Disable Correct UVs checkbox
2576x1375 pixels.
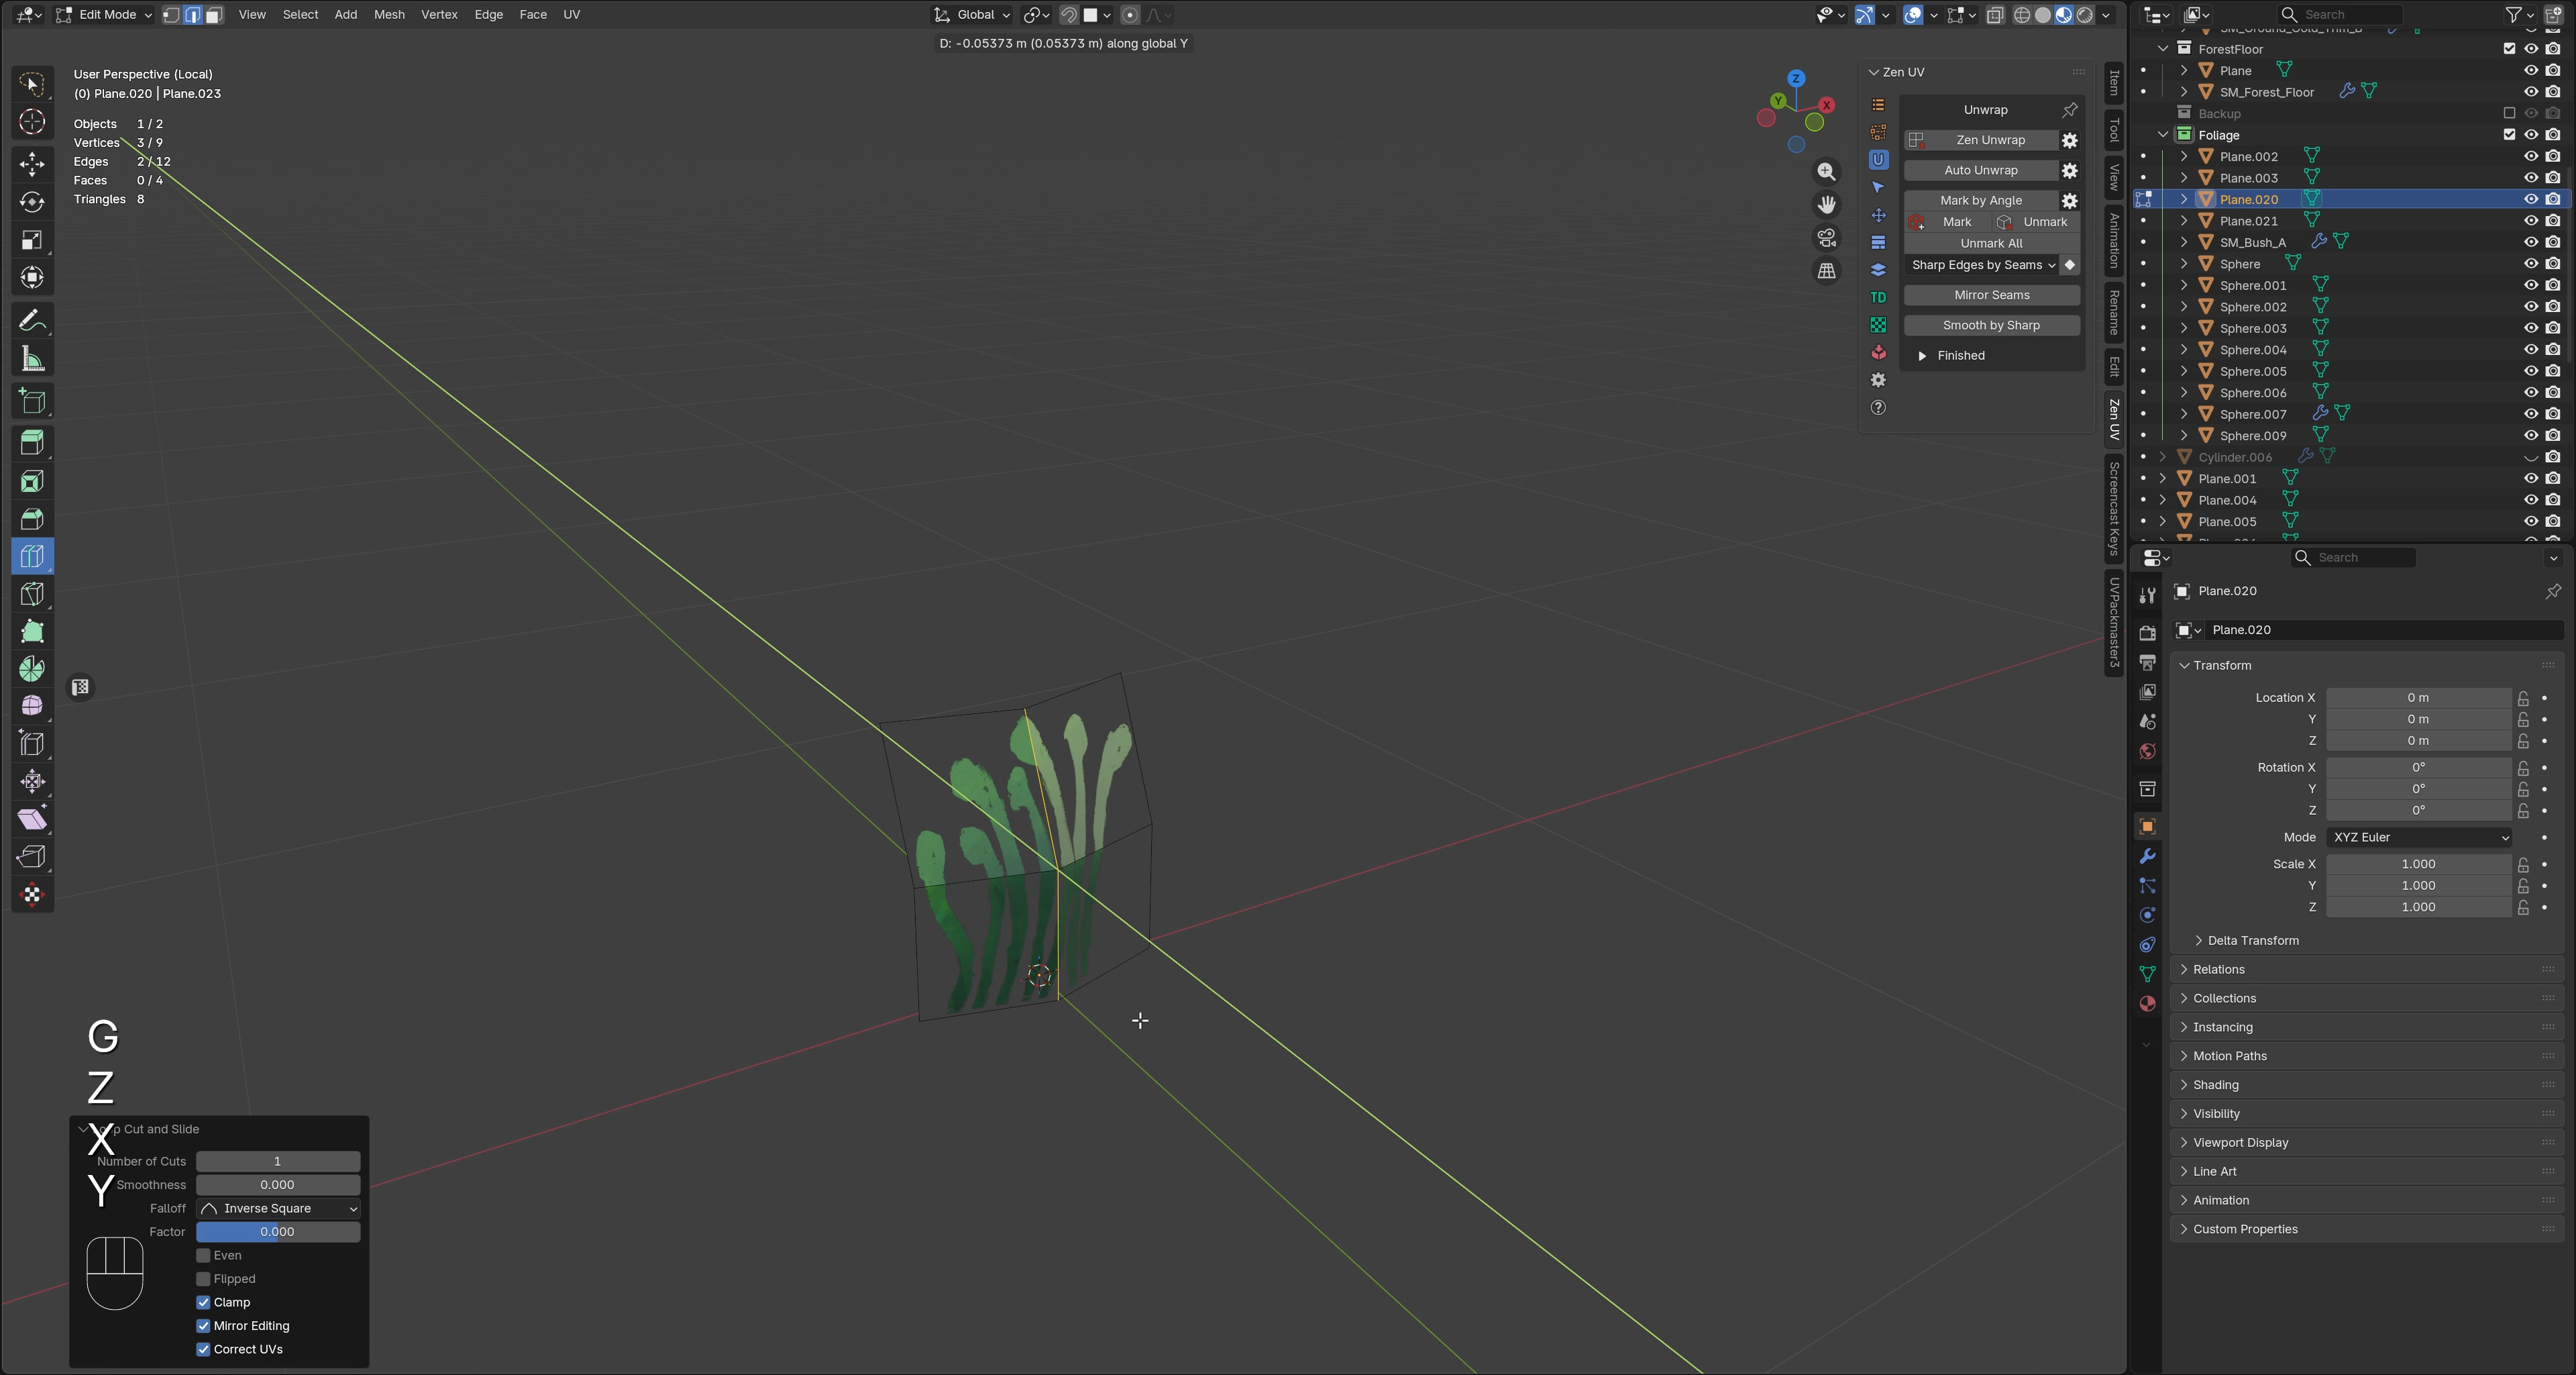click(x=203, y=1350)
